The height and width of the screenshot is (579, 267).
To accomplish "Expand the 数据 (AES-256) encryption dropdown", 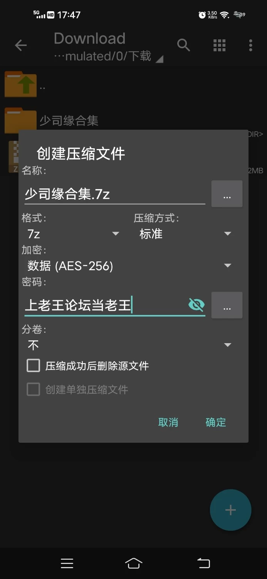I will [x=130, y=266].
